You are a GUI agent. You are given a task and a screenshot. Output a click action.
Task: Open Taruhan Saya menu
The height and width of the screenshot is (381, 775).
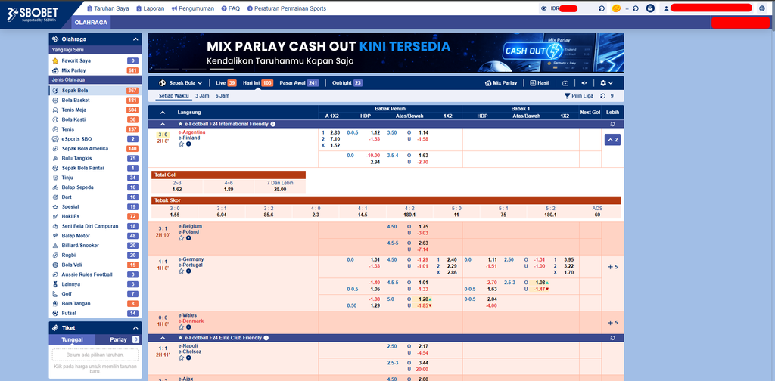coord(107,8)
